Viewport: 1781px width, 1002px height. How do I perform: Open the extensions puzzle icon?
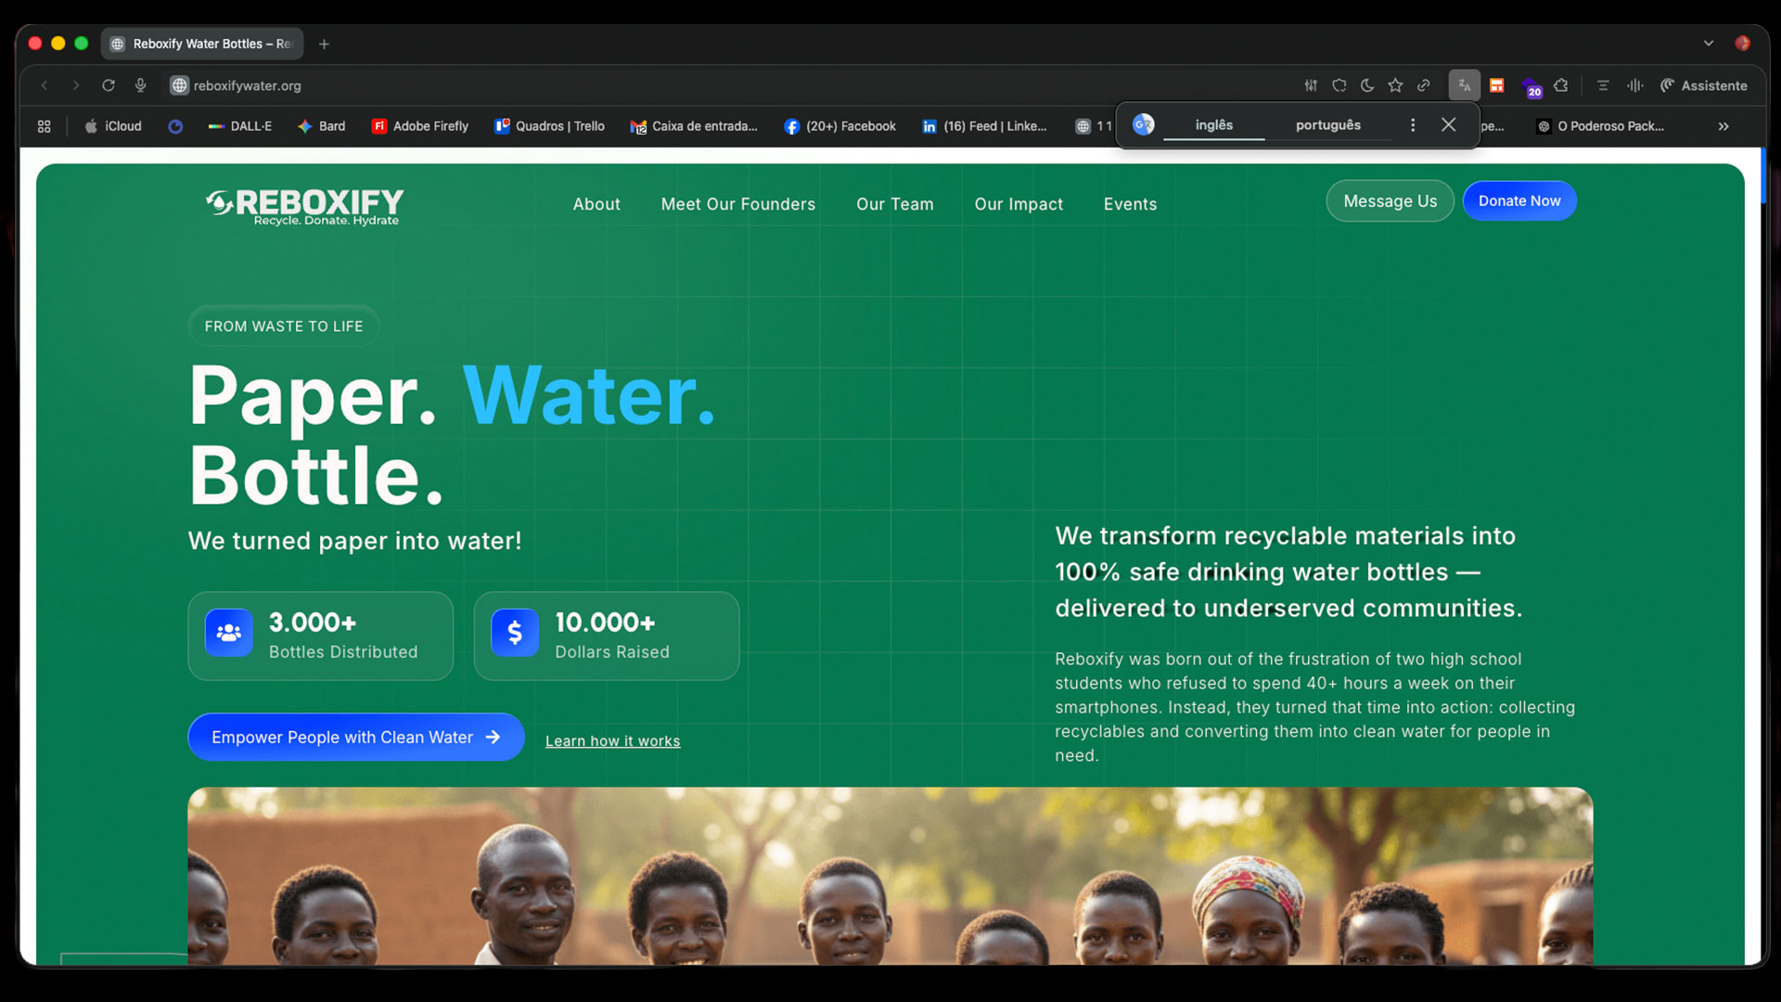point(1561,85)
